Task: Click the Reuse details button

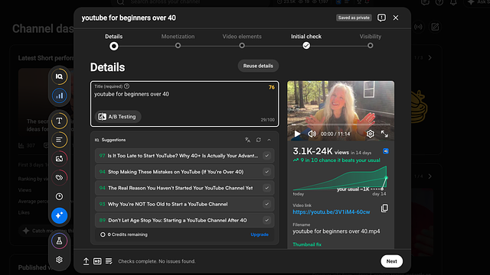Action: coord(258,66)
